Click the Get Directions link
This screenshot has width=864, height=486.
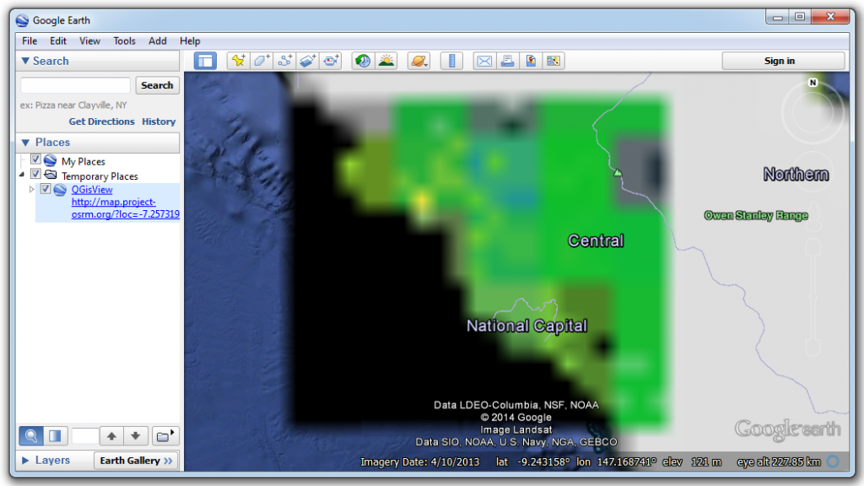point(101,121)
